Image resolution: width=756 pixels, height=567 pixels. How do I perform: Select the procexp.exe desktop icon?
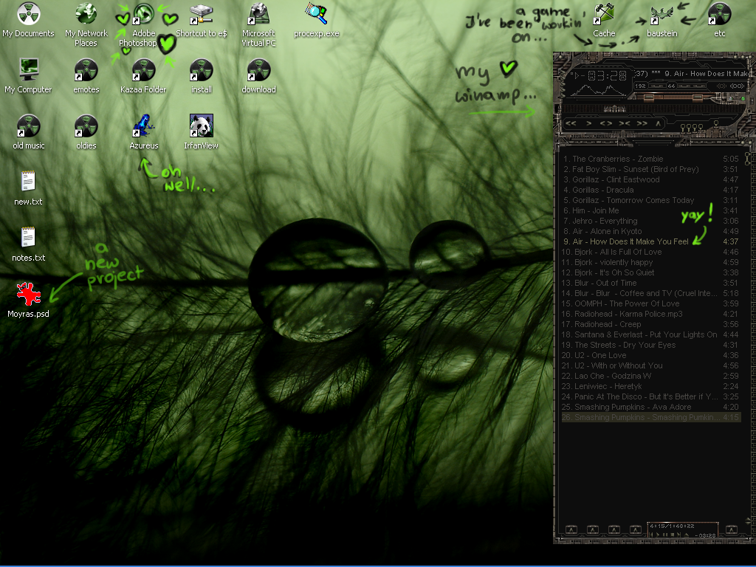click(x=316, y=20)
